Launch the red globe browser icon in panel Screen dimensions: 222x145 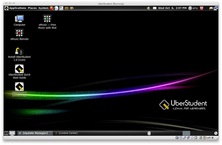click(52, 8)
